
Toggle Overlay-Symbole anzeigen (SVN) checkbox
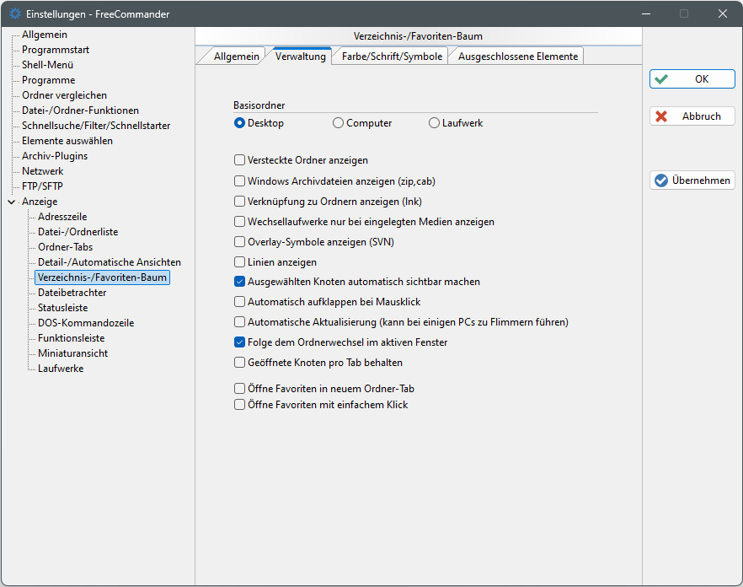click(240, 242)
